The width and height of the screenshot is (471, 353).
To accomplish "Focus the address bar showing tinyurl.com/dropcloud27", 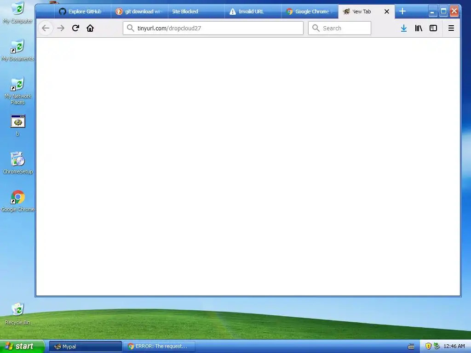I will [213, 28].
